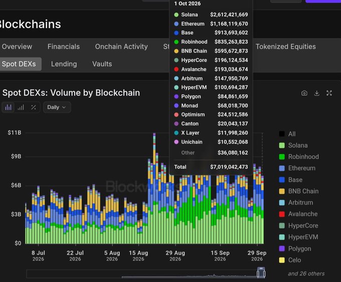The image size is (341, 282).
Task: Click the '1 Oct 2026' tooltip date
Action: 188,4
